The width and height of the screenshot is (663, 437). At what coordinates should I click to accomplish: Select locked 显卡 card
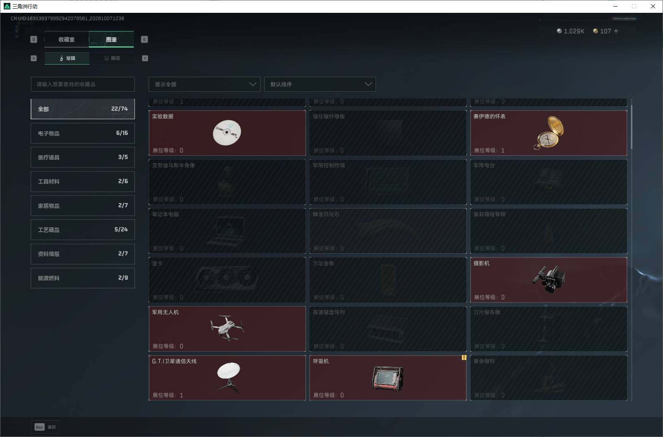tap(227, 280)
